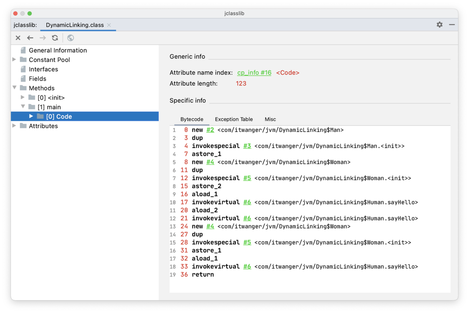This screenshot has height=313, width=469.
Task: Close the DynamicLinking.class tab
Action: (x=109, y=25)
